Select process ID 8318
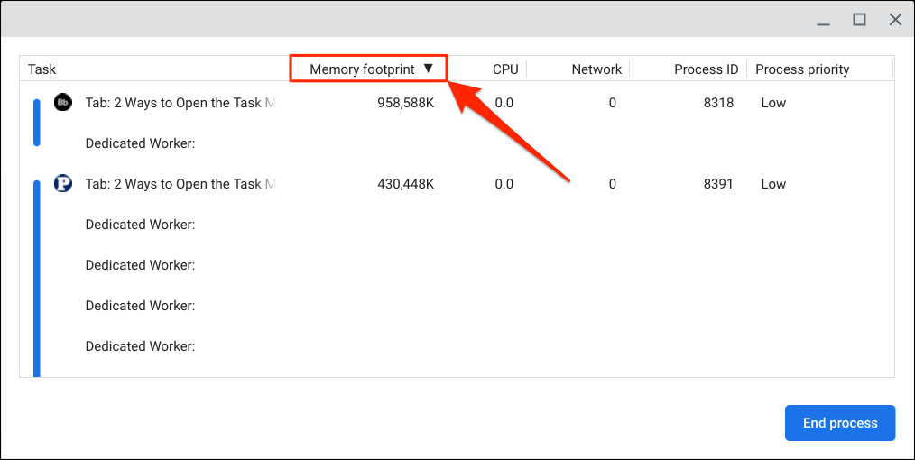The height and width of the screenshot is (460, 915). coord(718,103)
